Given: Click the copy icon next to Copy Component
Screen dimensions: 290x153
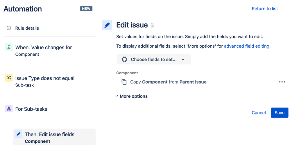Looking at the screenshot, I should coord(124,82).
